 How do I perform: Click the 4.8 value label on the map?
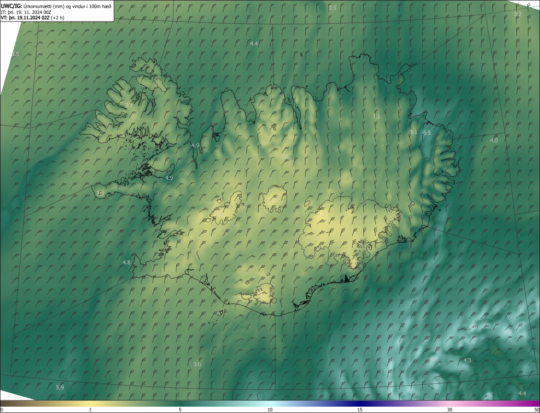pyautogui.click(x=127, y=262)
